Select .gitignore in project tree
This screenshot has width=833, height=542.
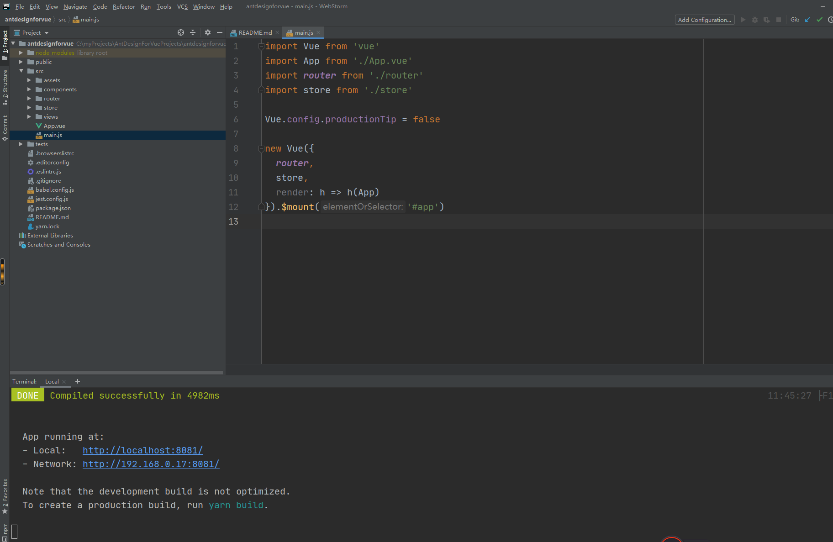[x=48, y=180]
